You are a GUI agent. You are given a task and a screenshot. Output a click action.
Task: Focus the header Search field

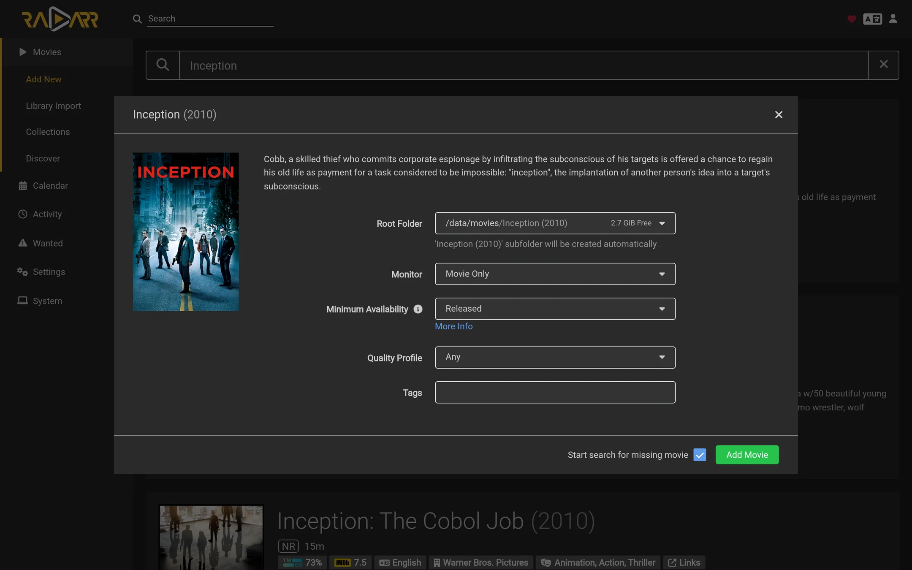(x=210, y=19)
